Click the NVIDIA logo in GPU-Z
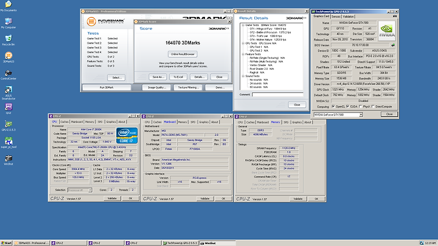Viewport: 438px width, 246px height. click(387, 31)
